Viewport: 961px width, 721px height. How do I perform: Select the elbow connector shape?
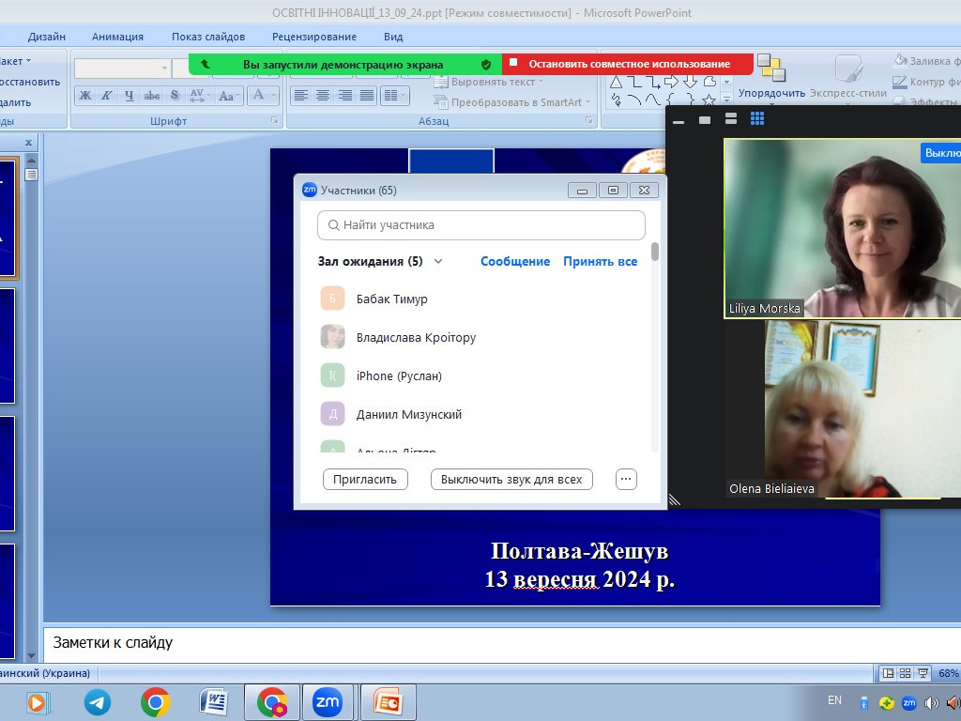635,82
